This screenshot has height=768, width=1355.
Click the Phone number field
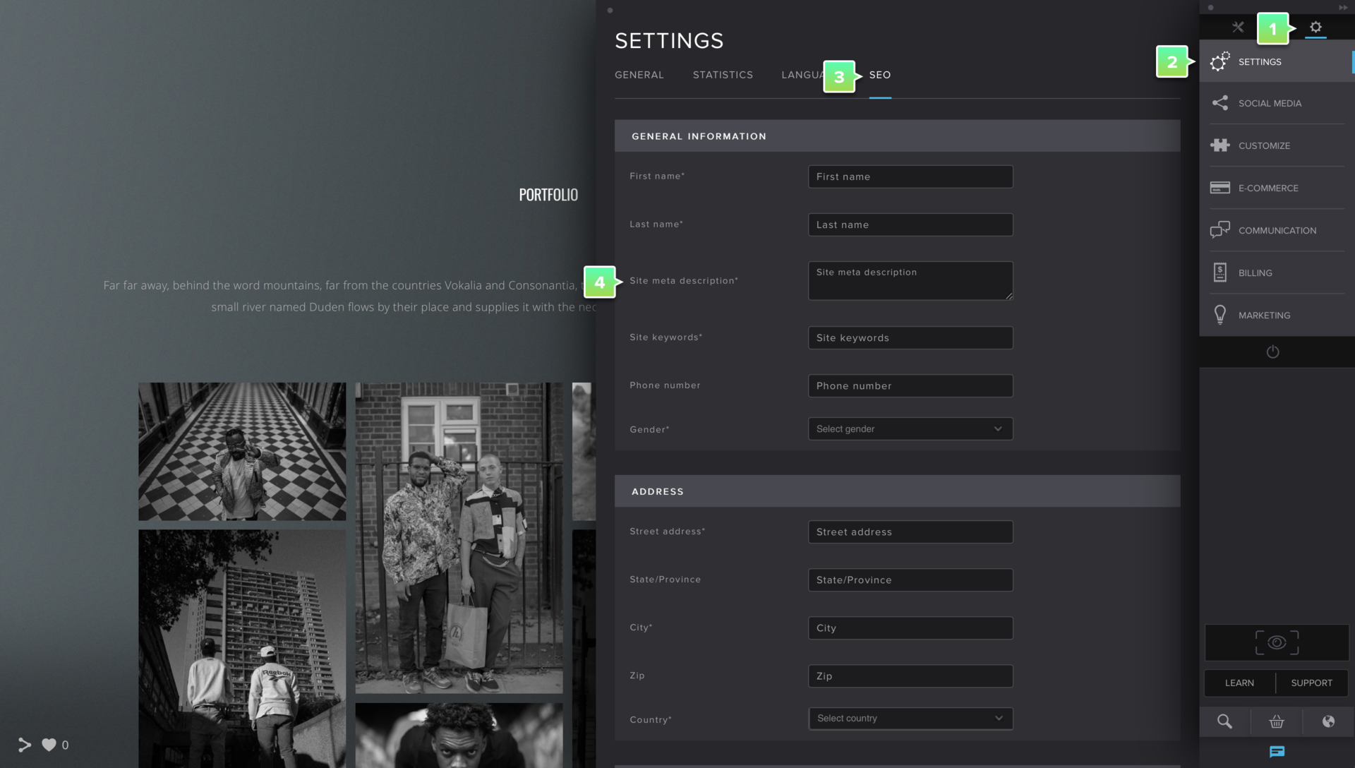910,385
